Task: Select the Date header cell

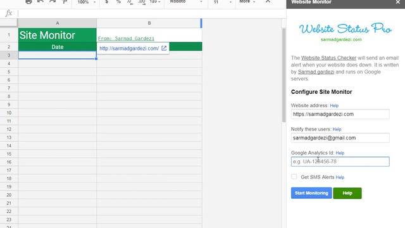Action: point(57,47)
